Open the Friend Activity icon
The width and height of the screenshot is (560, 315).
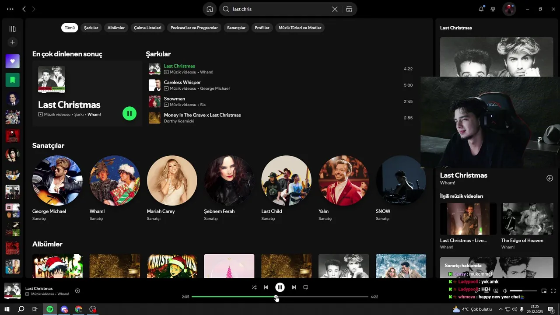coord(493,9)
